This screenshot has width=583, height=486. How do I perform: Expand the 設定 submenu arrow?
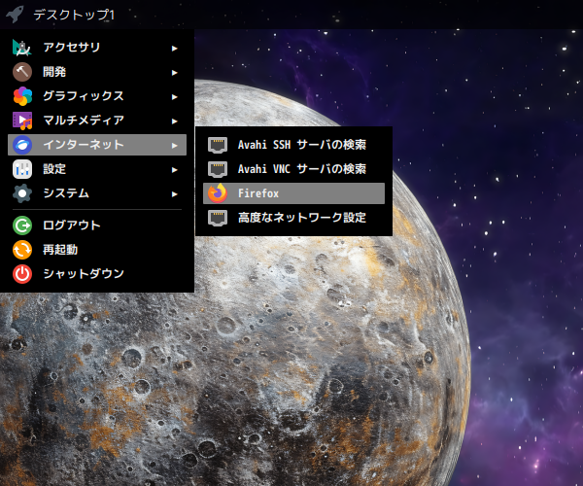(x=174, y=170)
